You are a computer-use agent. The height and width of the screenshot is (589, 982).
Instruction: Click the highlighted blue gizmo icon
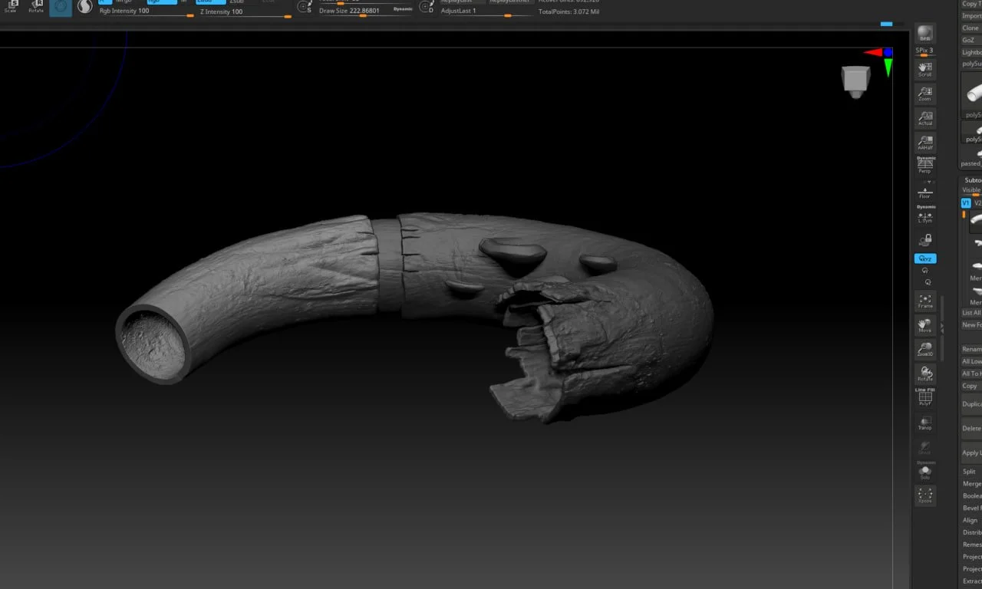click(x=61, y=8)
